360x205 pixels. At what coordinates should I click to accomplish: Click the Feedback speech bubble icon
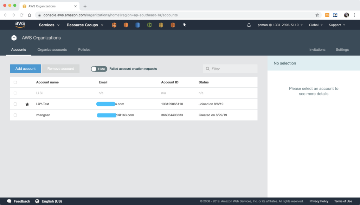(x=9, y=201)
